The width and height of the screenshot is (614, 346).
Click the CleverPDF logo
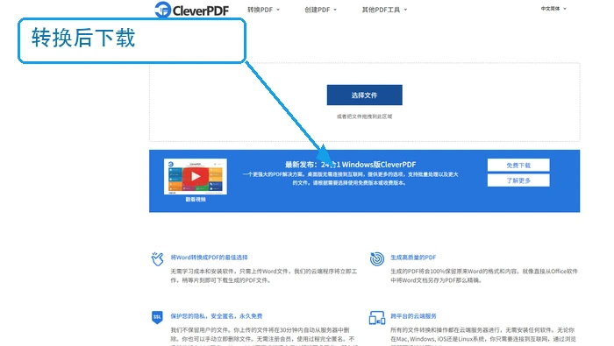click(192, 10)
